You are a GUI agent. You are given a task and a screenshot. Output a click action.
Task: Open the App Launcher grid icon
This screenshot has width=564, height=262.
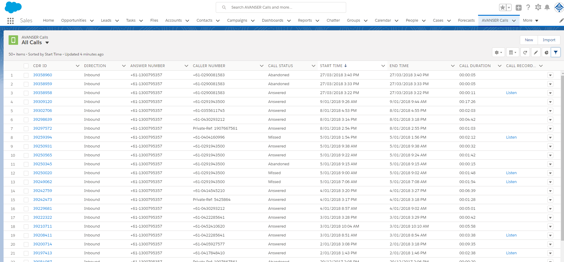(x=10, y=20)
